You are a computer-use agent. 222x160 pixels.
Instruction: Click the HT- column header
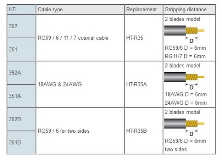21,10
